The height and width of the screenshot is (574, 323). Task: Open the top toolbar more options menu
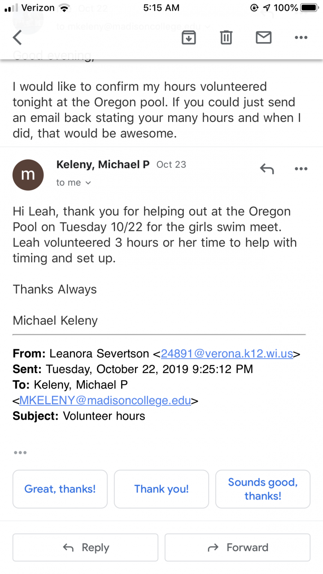click(x=301, y=38)
